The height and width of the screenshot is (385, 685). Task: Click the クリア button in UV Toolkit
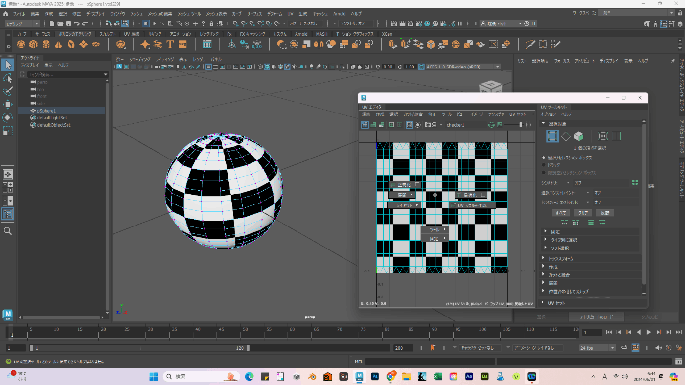point(583,213)
